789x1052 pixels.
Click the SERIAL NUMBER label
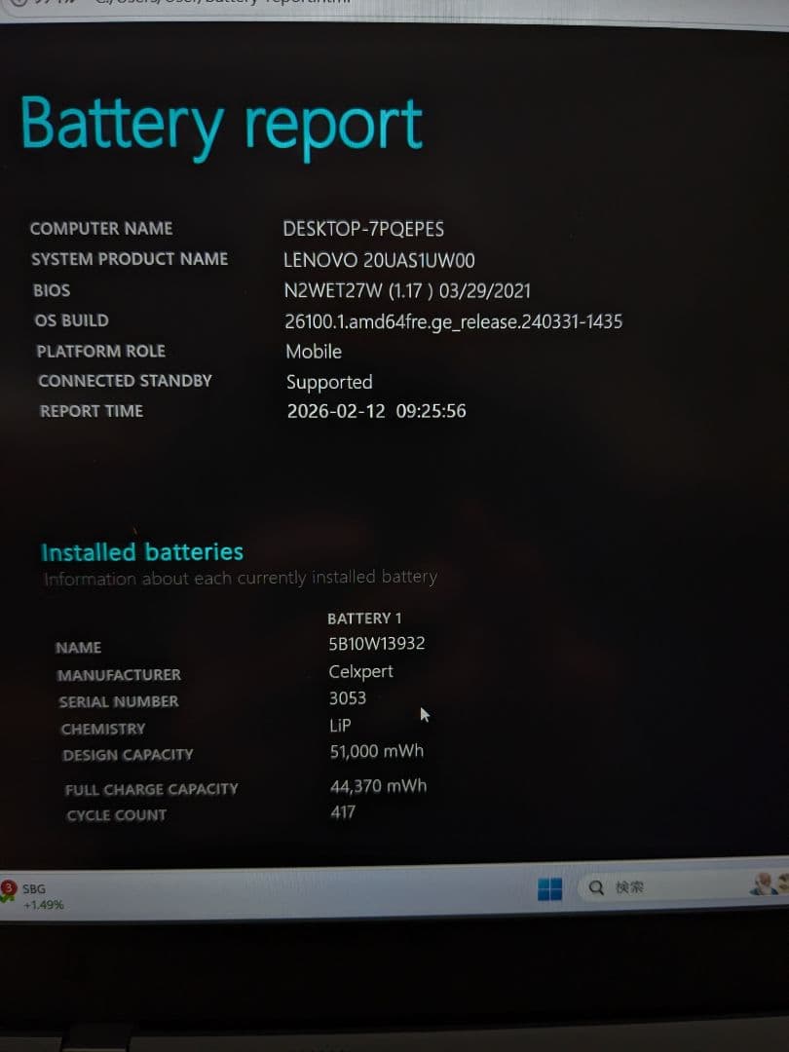click(119, 701)
